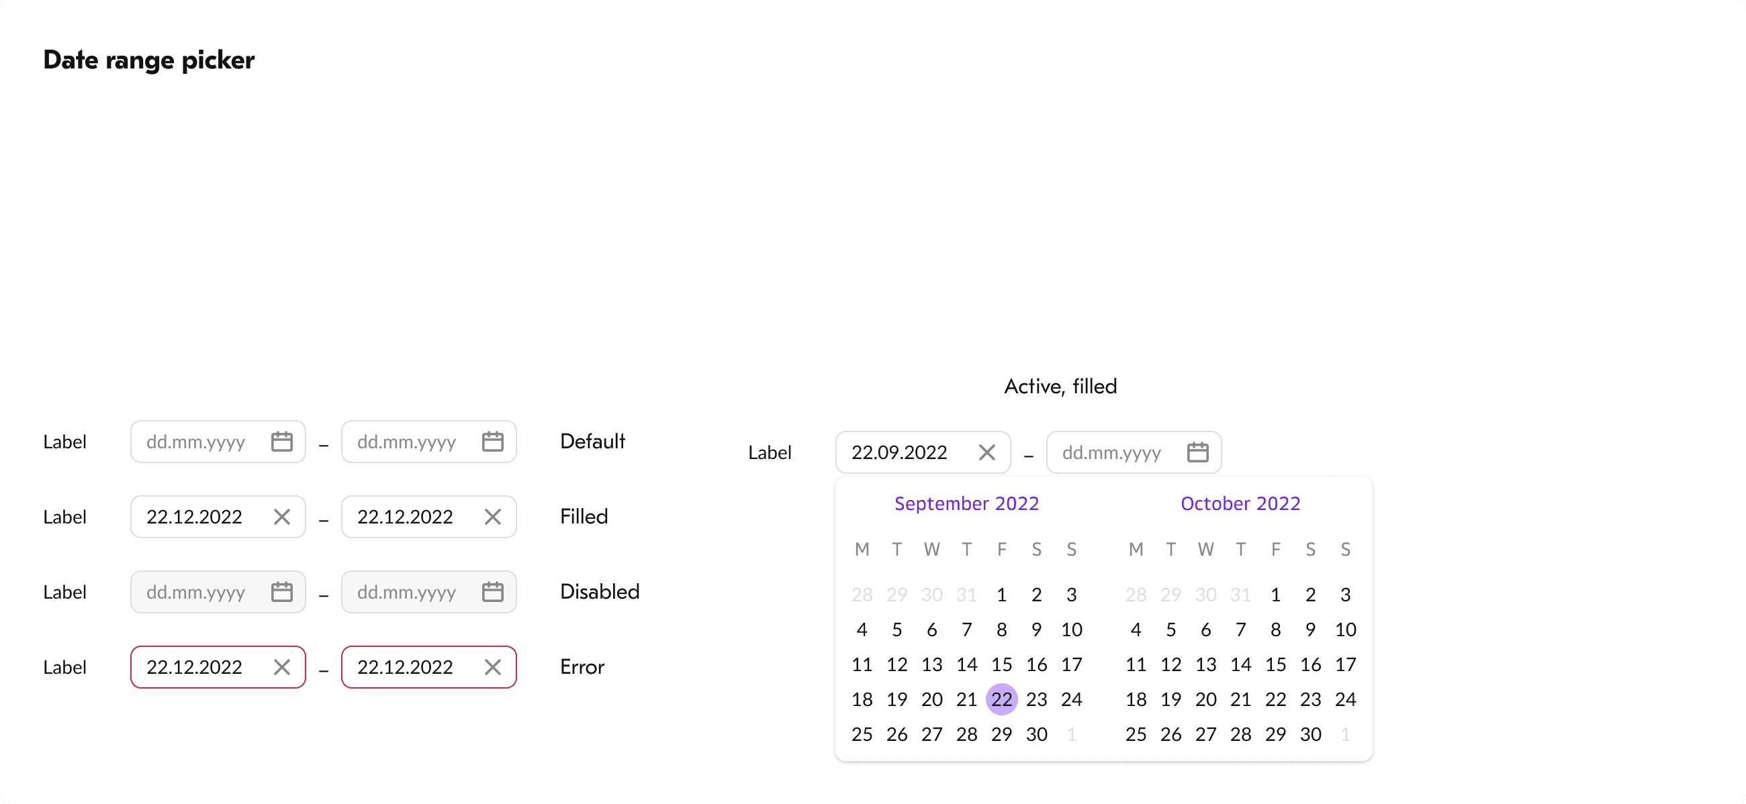This screenshot has height=804, width=1746.
Task: Click the October 2022 month header
Action: pyautogui.click(x=1240, y=503)
